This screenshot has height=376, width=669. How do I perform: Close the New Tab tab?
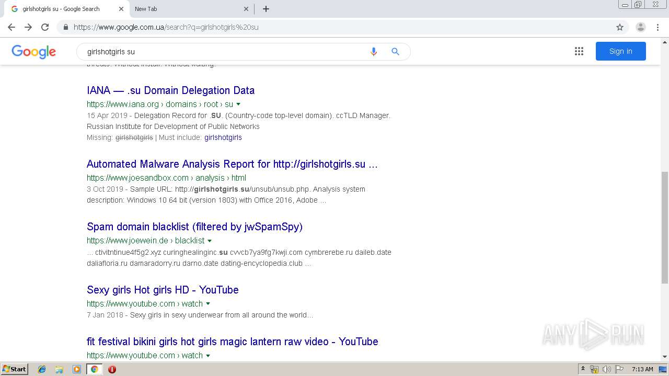coord(246,9)
